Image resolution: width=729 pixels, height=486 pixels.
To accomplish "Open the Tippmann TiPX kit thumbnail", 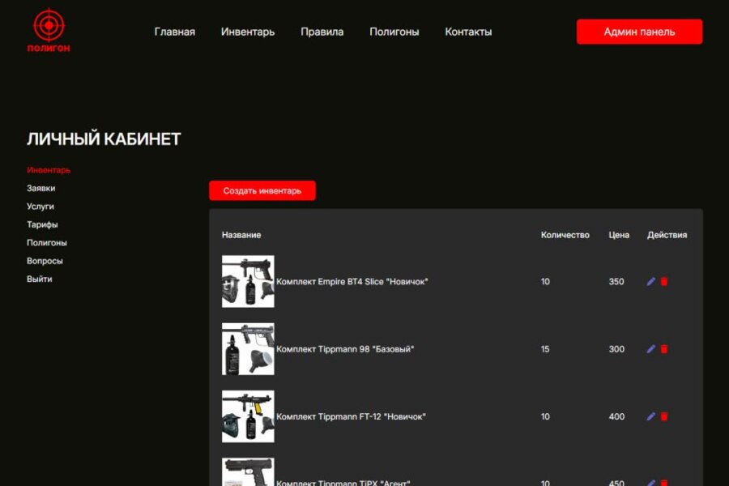I will 248,472.
